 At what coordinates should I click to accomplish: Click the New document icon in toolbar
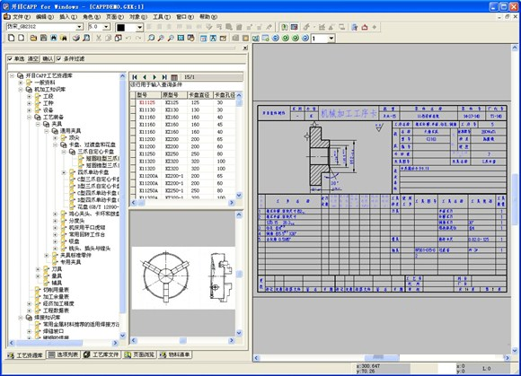(x=12, y=39)
